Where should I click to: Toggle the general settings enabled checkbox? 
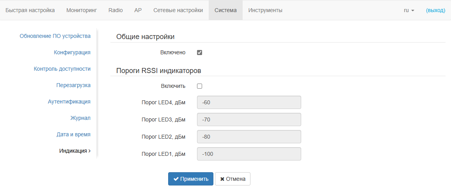pos(200,53)
